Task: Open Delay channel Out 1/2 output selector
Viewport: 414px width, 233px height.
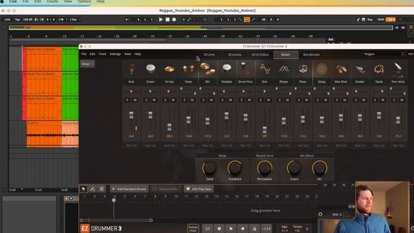Action: (321, 146)
